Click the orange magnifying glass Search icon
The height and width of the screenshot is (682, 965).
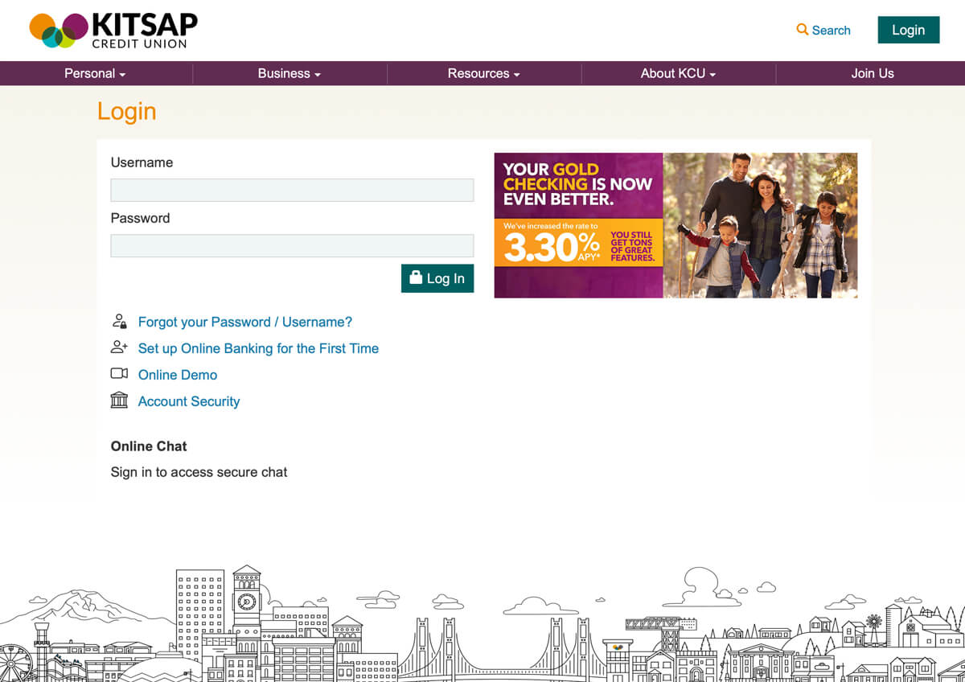[803, 30]
